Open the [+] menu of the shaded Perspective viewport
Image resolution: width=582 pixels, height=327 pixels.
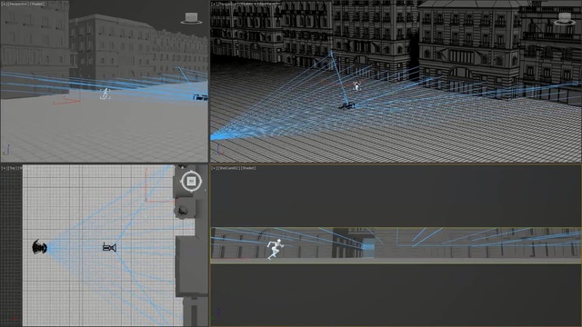tap(4, 4)
